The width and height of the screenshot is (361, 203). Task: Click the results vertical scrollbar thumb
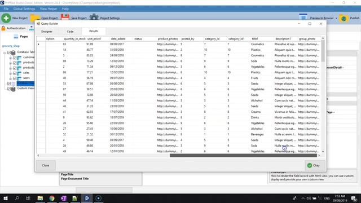pos(323,51)
